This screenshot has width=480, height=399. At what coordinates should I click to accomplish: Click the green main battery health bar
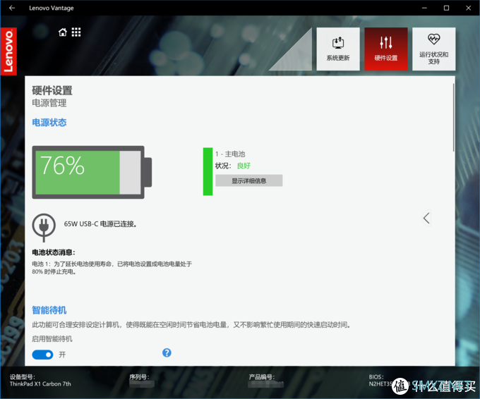[x=208, y=171]
